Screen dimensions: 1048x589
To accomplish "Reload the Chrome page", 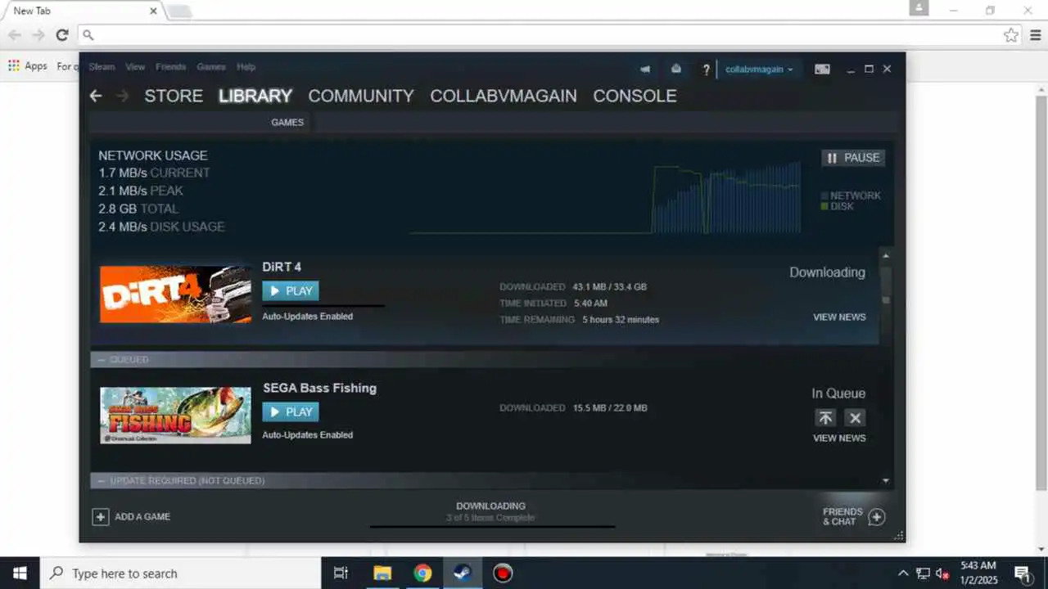I will [x=61, y=35].
